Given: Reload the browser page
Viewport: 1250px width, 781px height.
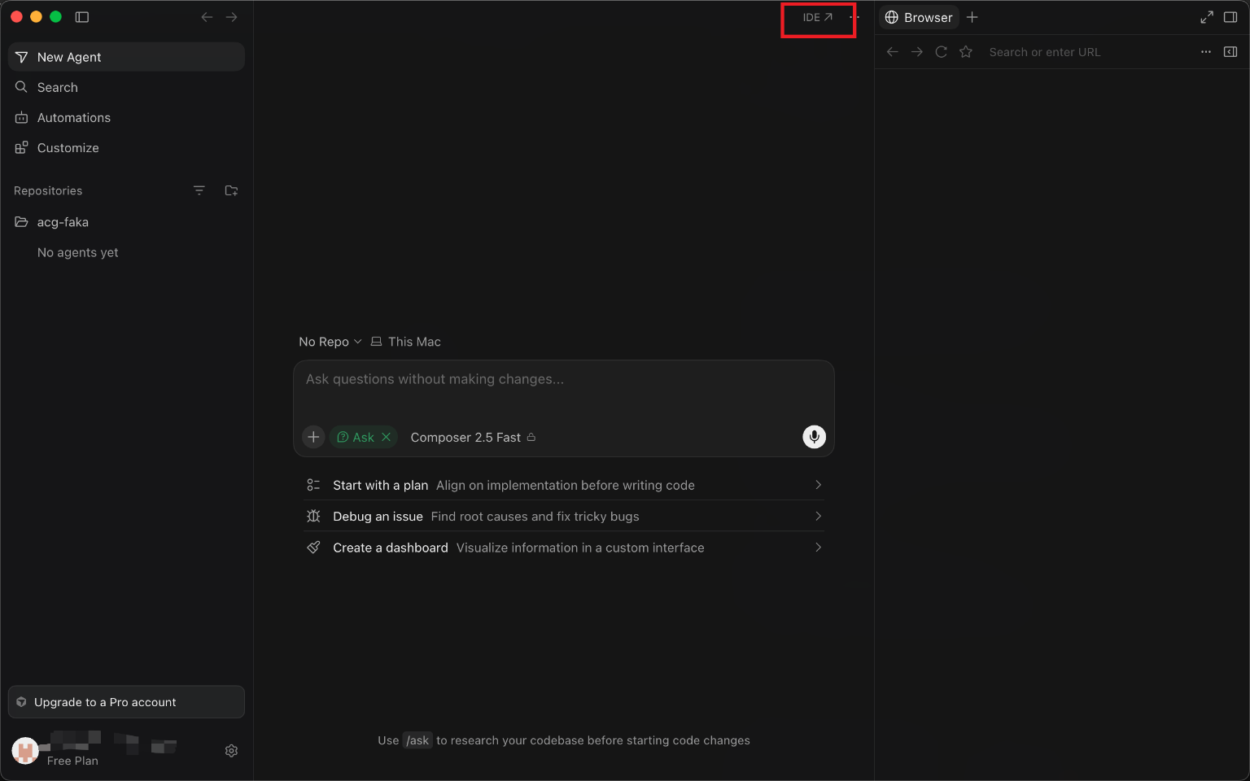Looking at the screenshot, I should pyautogui.click(x=942, y=52).
